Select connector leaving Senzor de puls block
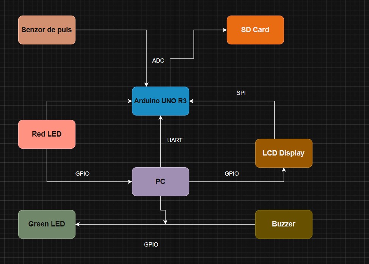The image size is (369, 264). [110, 30]
